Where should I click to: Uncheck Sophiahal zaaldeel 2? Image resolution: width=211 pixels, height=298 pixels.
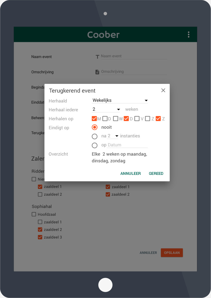tap(40, 230)
